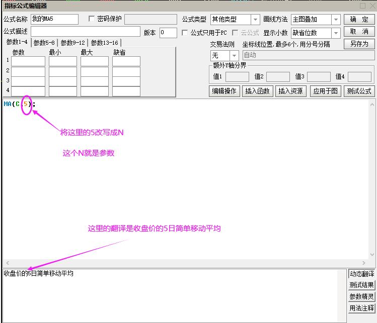Click the 公式描述 input field
This screenshot has height=323, width=377.
[86, 32]
